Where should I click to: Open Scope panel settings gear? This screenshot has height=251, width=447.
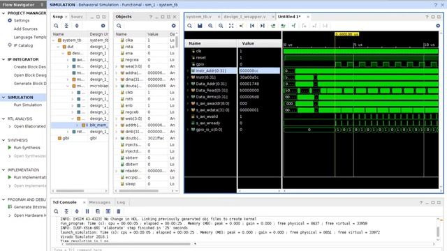tap(103, 26)
